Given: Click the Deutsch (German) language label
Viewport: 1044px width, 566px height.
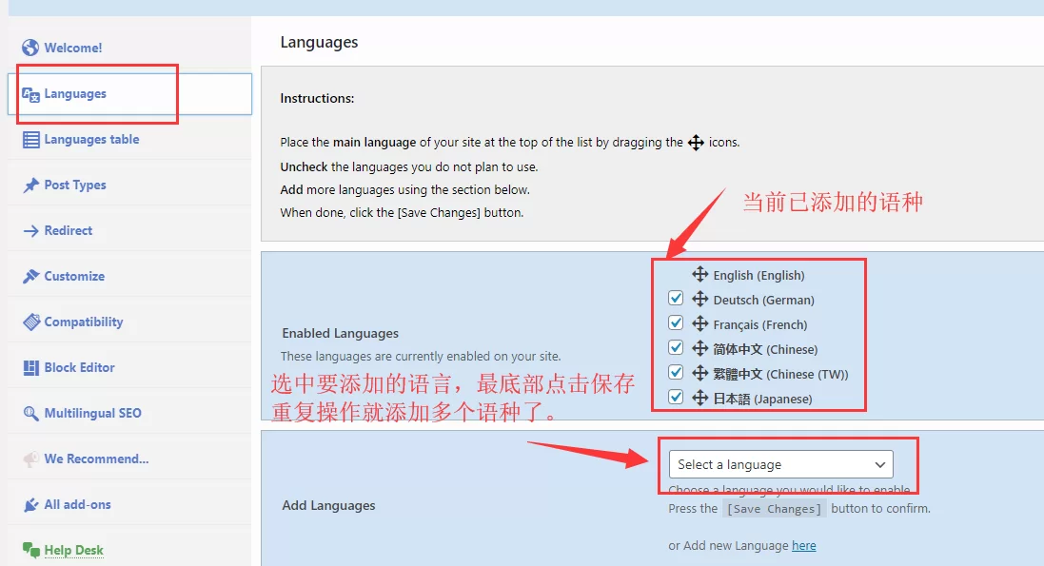Looking at the screenshot, I should 763,300.
